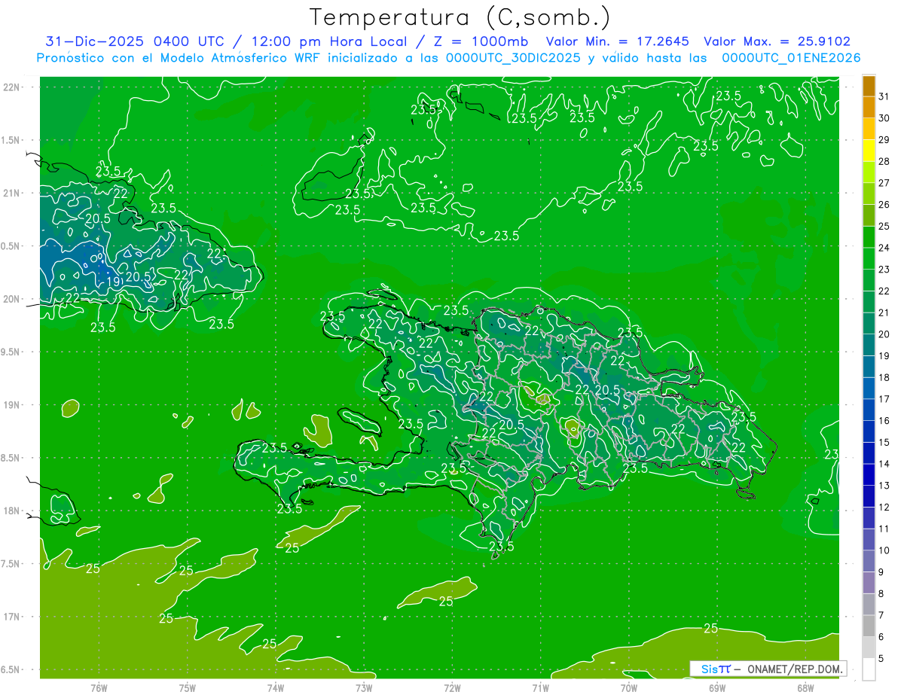
Task: Click the '28' value on the color legend
Action: 884,161
